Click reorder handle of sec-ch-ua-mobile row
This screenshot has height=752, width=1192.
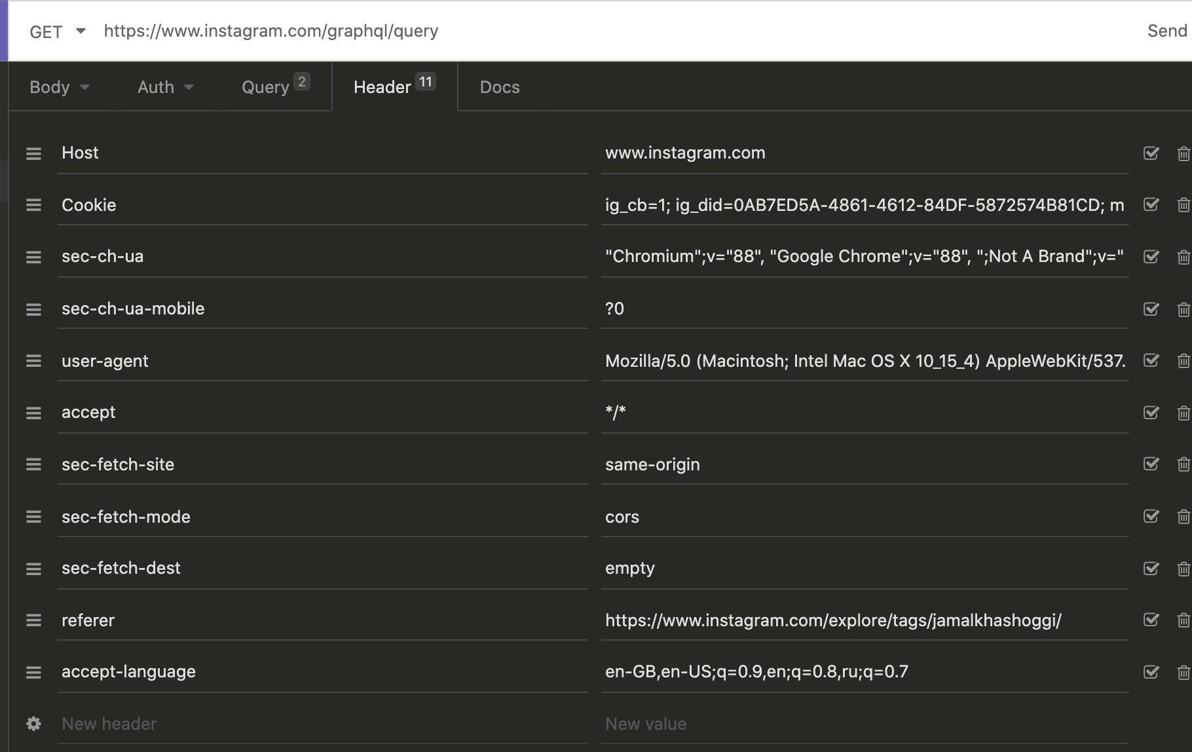tap(33, 309)
